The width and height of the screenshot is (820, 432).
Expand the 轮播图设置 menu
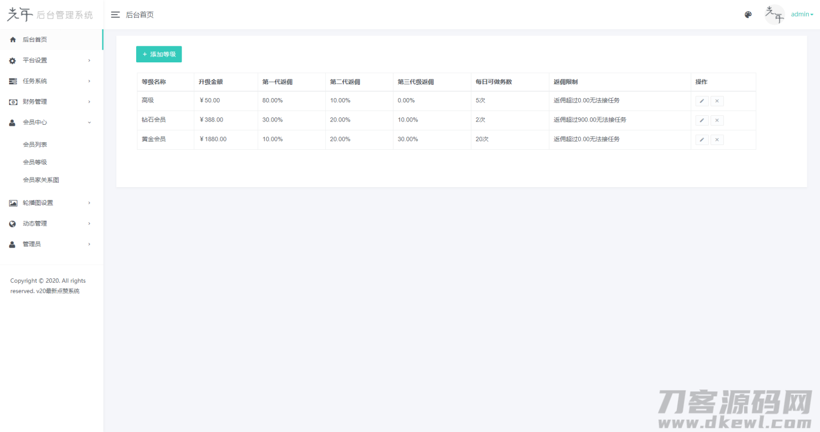coord(51,203)
